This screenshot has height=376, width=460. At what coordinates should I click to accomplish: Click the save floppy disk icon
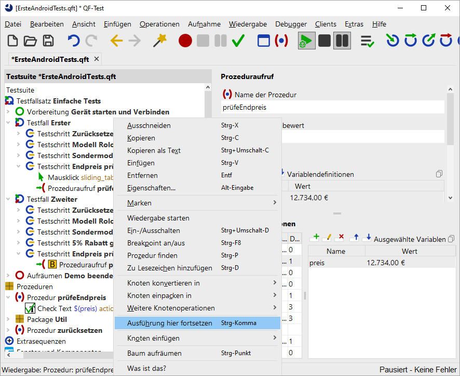point(48,41)
